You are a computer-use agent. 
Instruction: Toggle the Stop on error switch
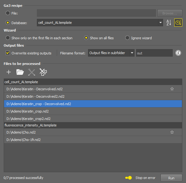tap(129, 178)
